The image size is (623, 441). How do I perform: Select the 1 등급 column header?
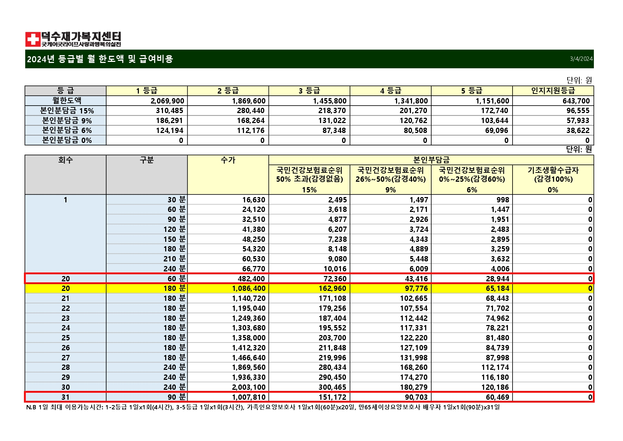(146, 91)
